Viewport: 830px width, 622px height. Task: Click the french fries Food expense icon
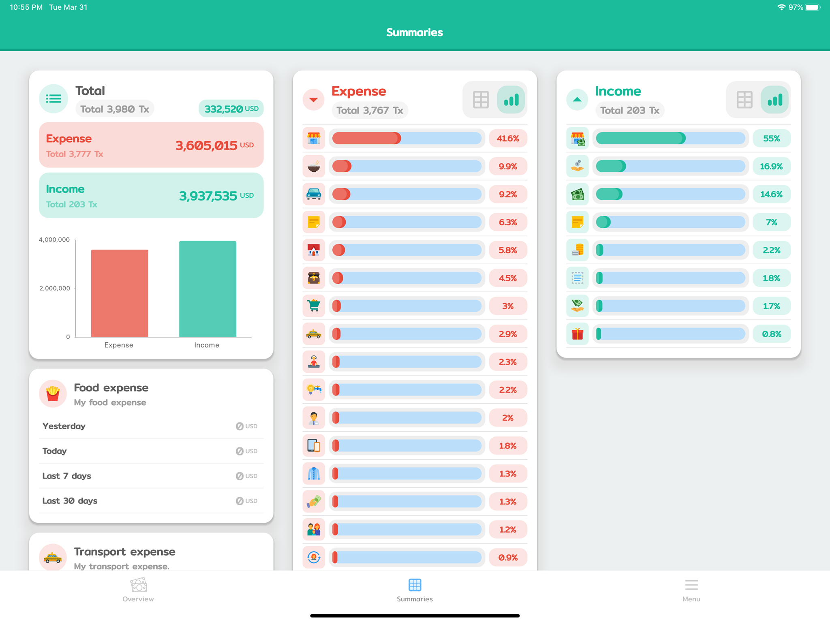(x=53, y=393)
